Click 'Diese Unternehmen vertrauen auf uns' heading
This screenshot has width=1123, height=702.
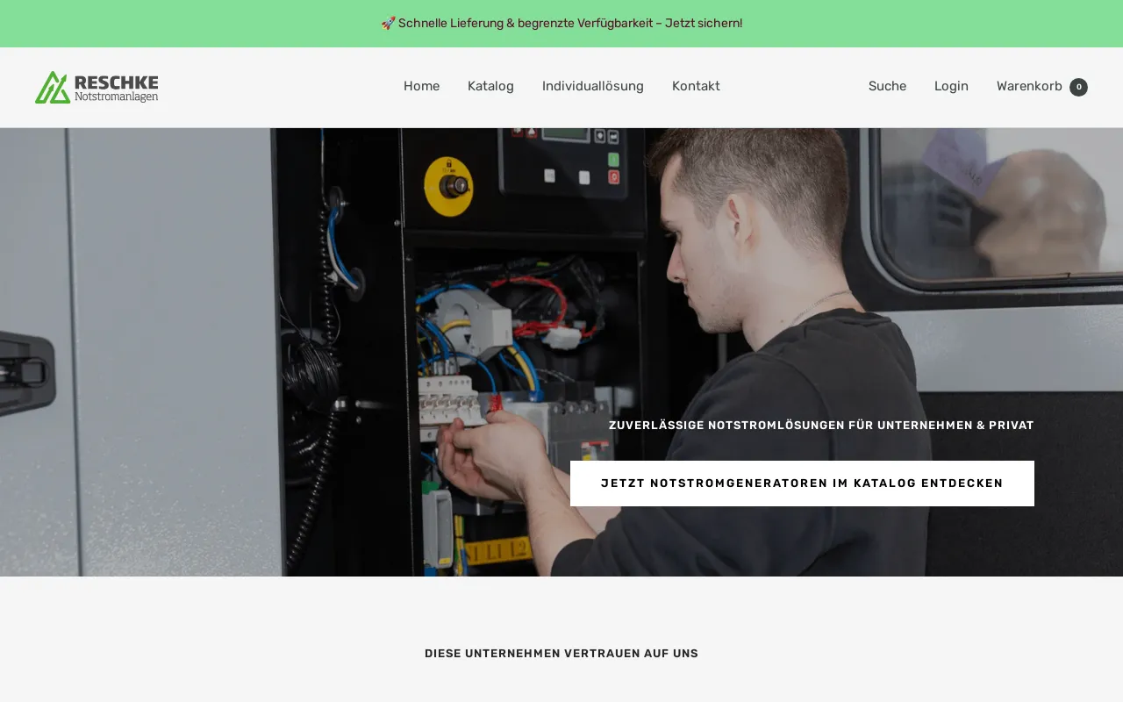[x=561, y=653]
